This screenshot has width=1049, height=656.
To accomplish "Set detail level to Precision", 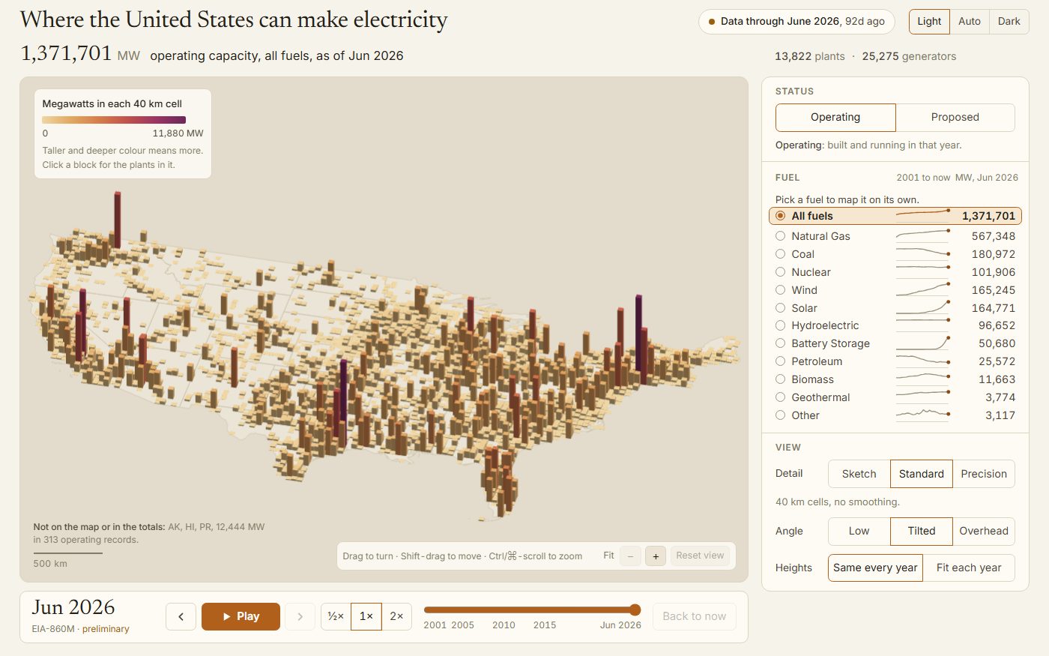I will 984,474.
